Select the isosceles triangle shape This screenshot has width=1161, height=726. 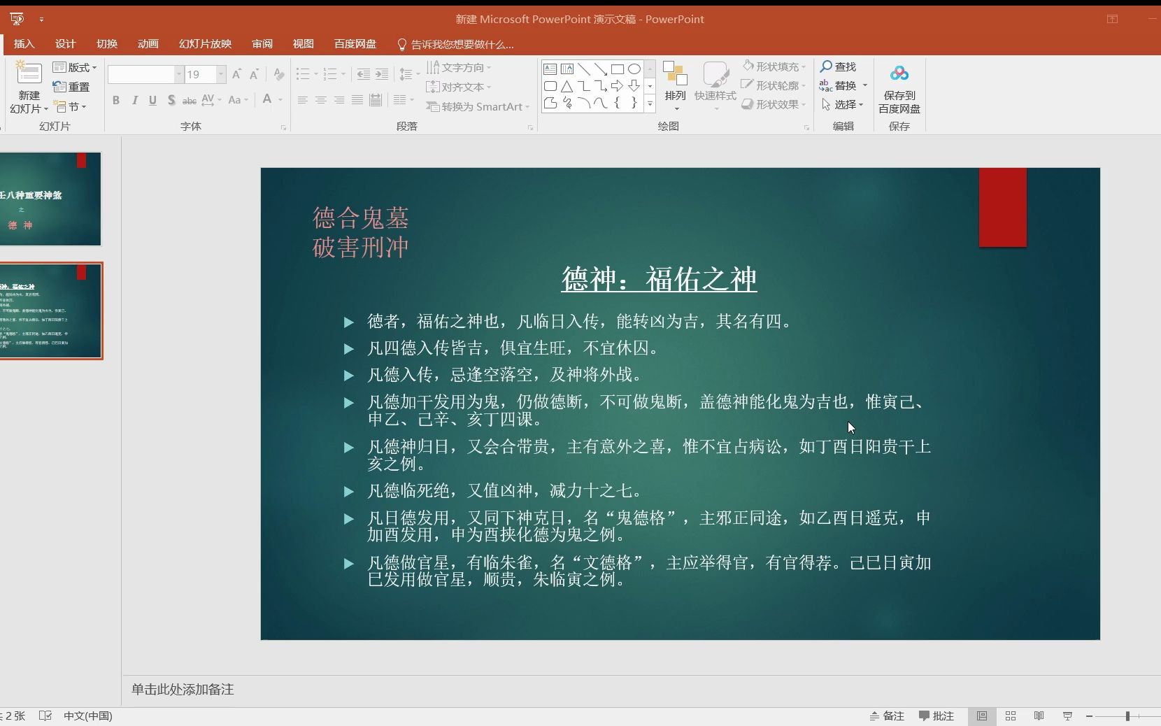[x=567, y=86]
